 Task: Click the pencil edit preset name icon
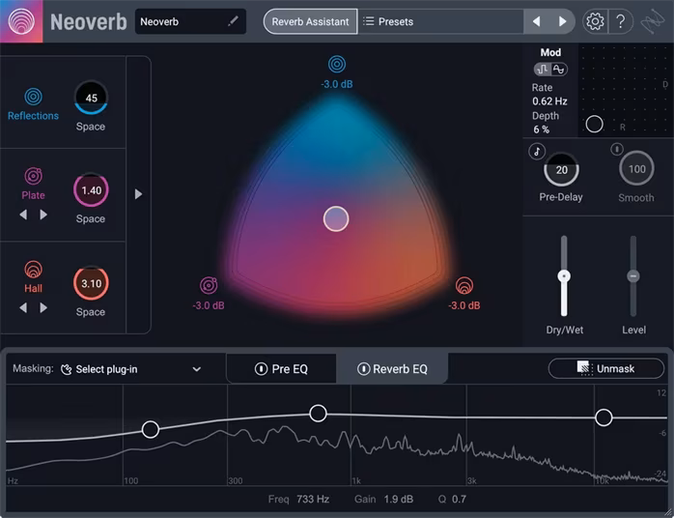233,21
